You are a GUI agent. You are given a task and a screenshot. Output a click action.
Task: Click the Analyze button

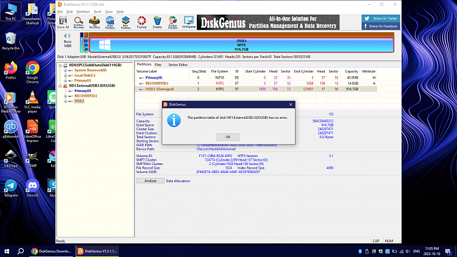click(151, 181)
